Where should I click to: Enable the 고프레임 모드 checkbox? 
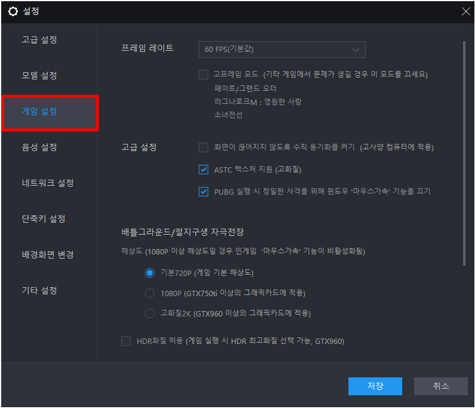(203, 75)
